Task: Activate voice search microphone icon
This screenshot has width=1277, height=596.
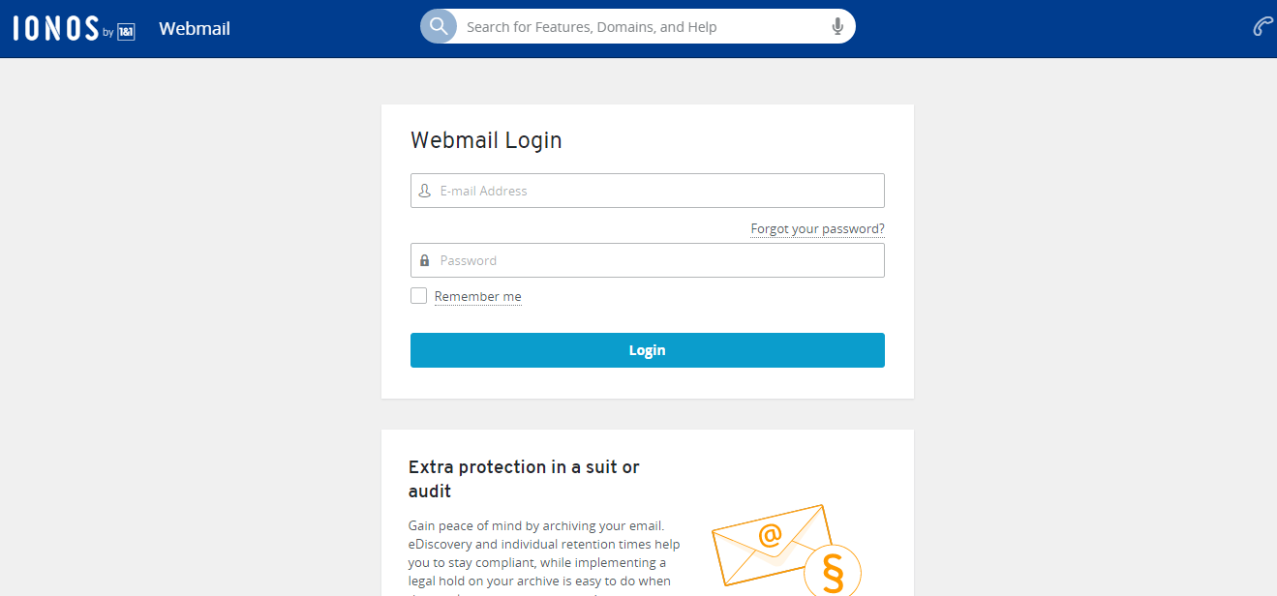Action: [x=837, y=27]
